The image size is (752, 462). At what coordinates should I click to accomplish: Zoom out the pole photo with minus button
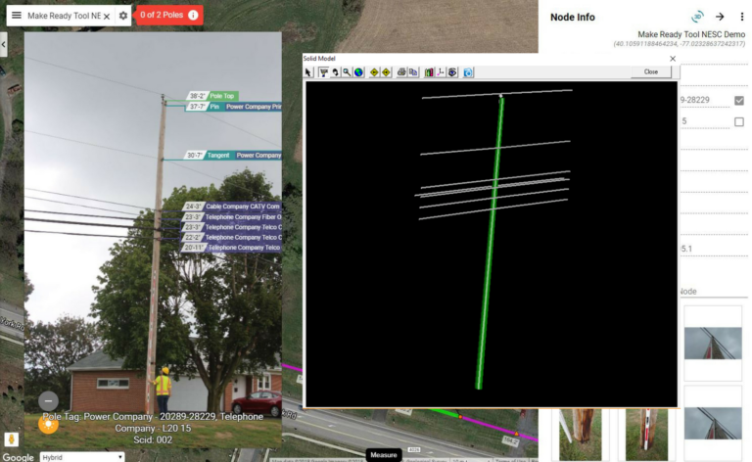(x=48, y=400)
